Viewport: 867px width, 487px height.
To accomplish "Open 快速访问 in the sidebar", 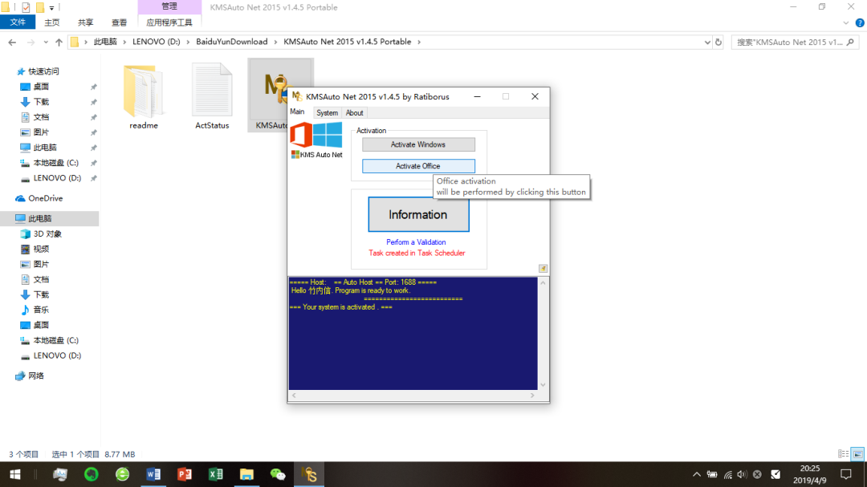I will pyautogui.click(x=43, y=71).
